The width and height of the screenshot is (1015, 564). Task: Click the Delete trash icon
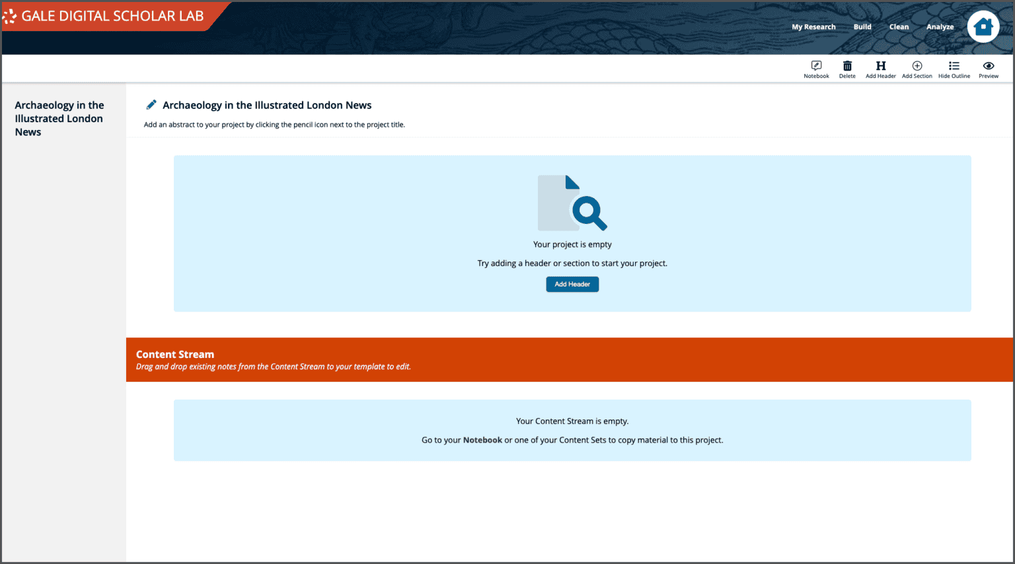[x=847, y=69]
